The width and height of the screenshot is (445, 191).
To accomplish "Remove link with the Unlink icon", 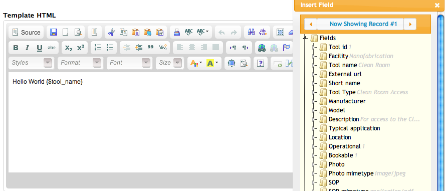I will click(274, 48).
